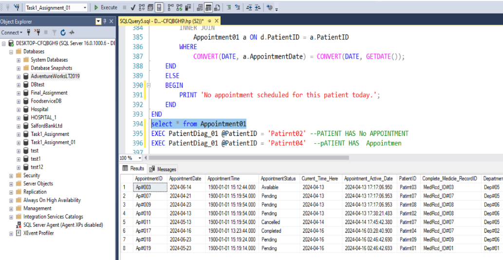Screen dimensions: 503x260
Task: Refresh the Object Explorer tree
Action: pos(63,33)
